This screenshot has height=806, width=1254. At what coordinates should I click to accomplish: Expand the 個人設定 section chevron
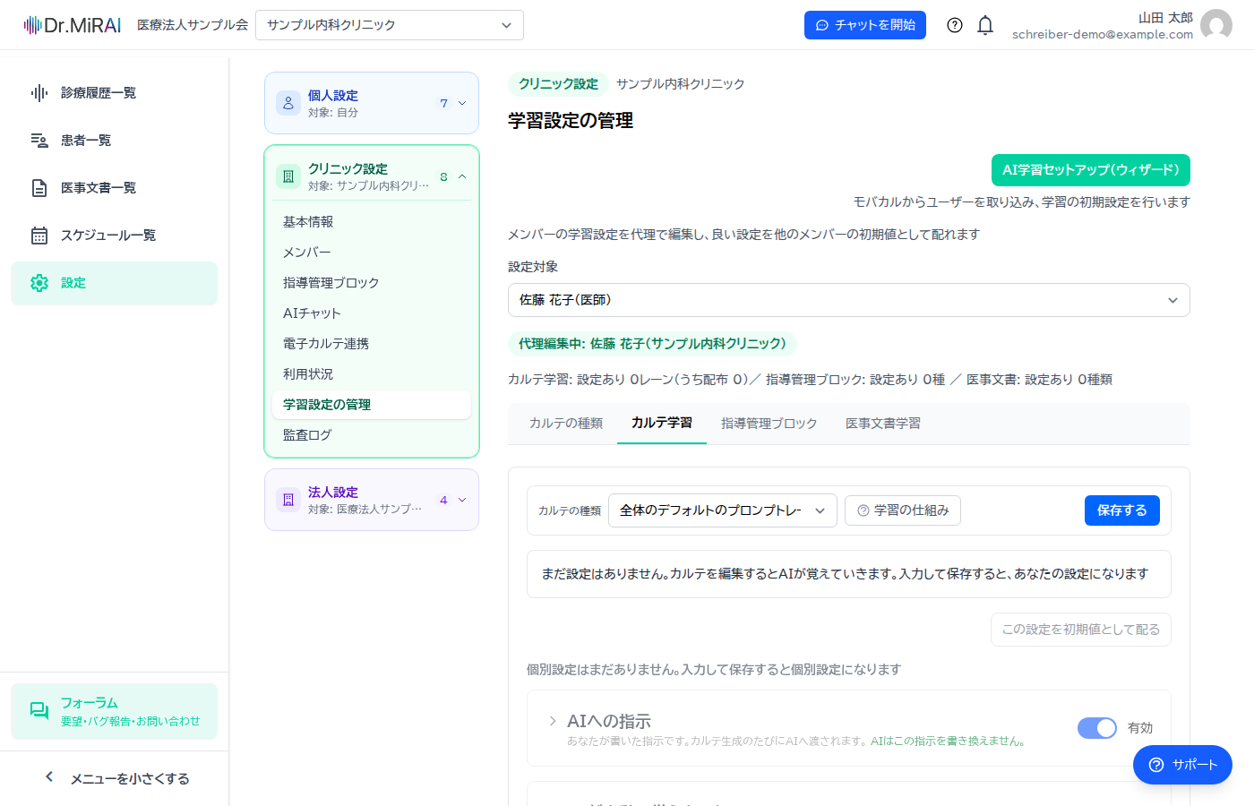pyautogui.click(x=462, y=103)
